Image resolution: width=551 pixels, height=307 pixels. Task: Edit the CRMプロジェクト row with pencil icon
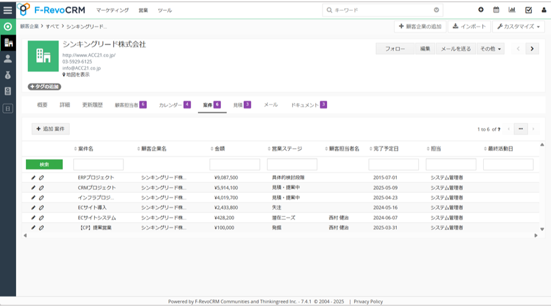pyautogui.click(x=33, y=188)
